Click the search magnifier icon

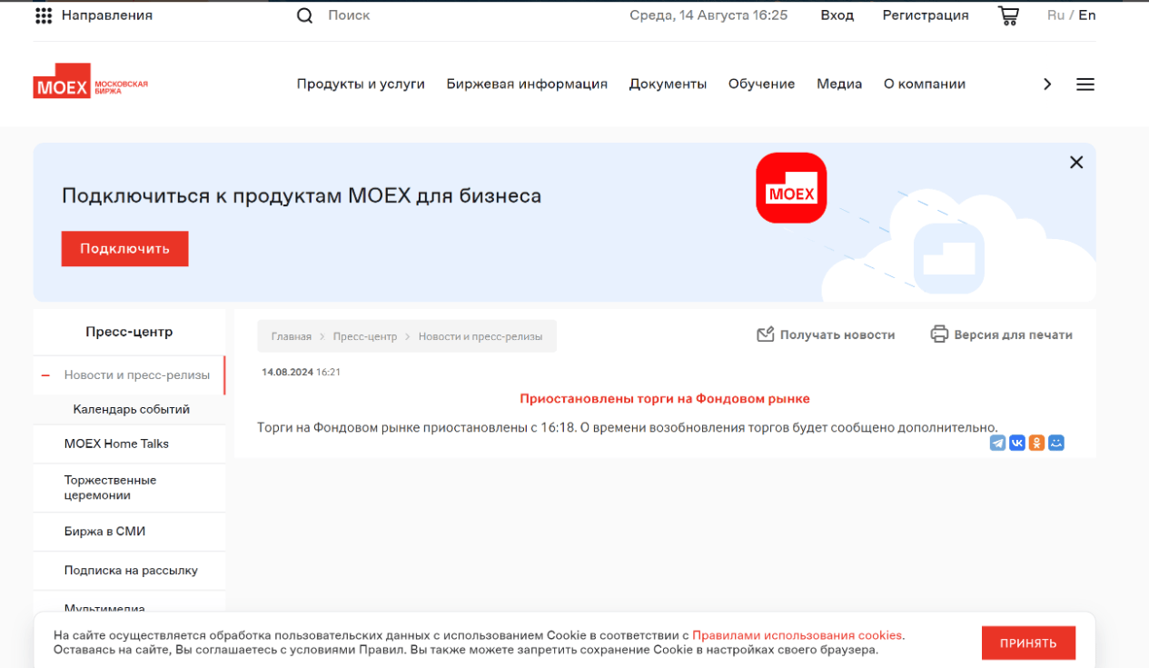304,15
